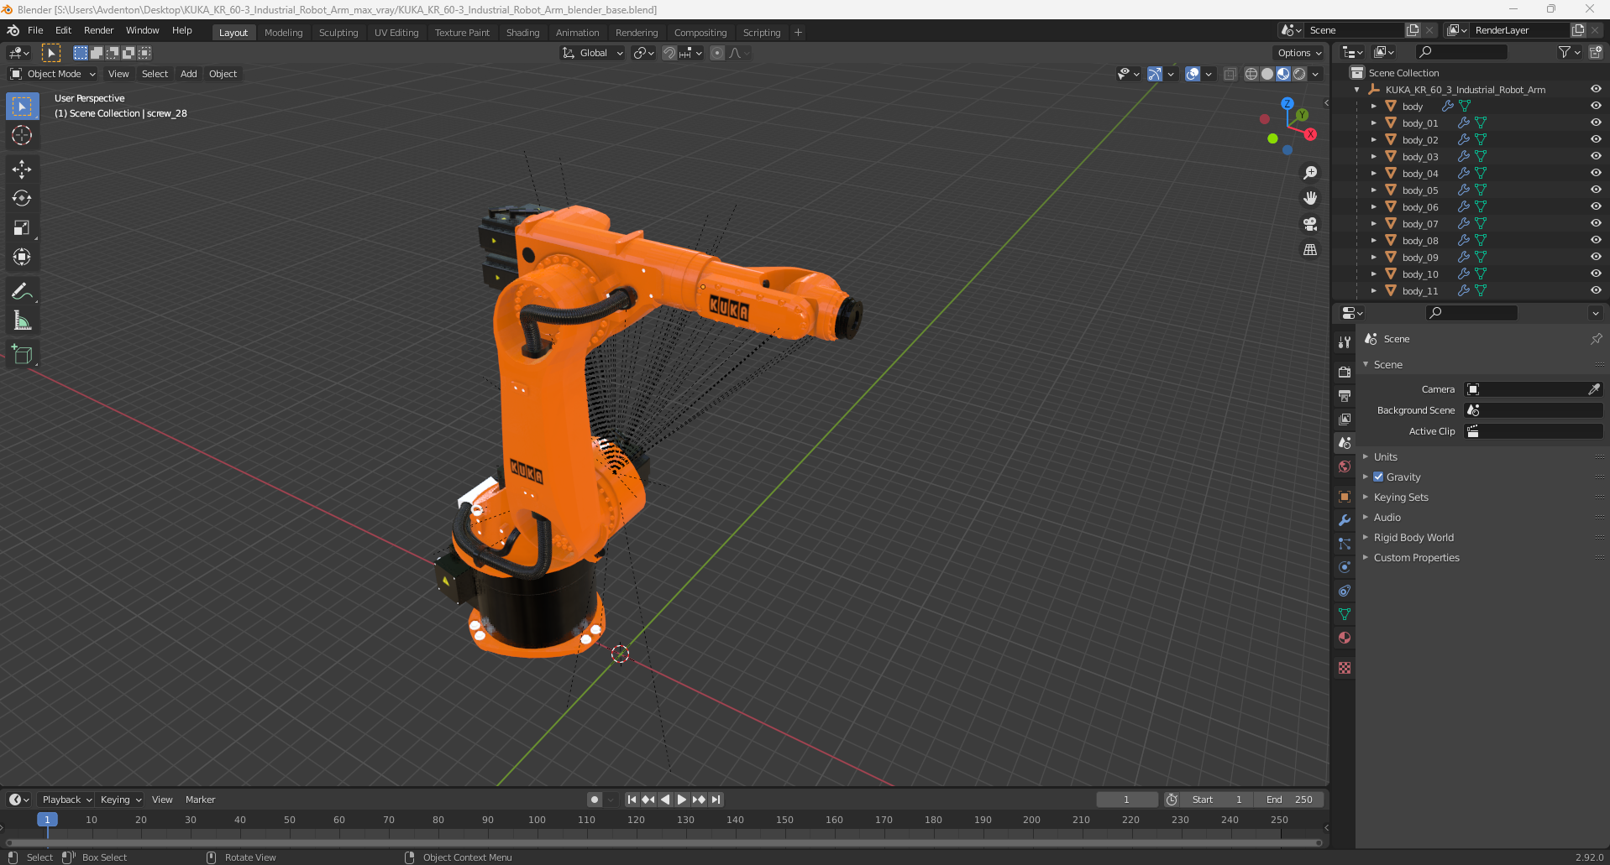
Task: Select the Scale tool
Action: point(22,228)
